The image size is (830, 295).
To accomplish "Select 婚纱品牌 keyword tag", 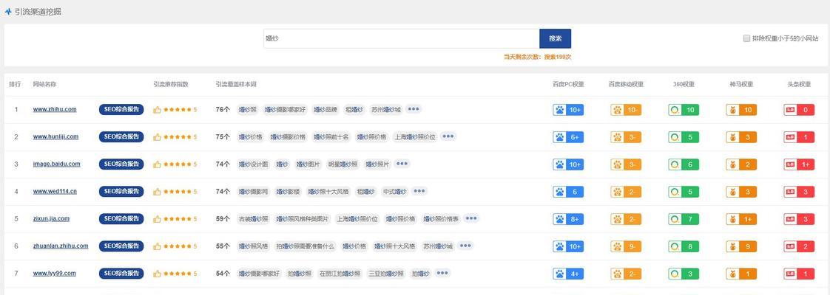I will (x=325, y=110).
